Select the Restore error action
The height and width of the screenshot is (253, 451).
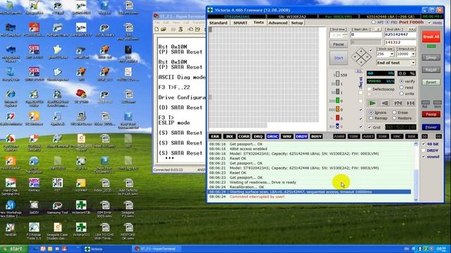pyautogui.click(x=395, y=118)
